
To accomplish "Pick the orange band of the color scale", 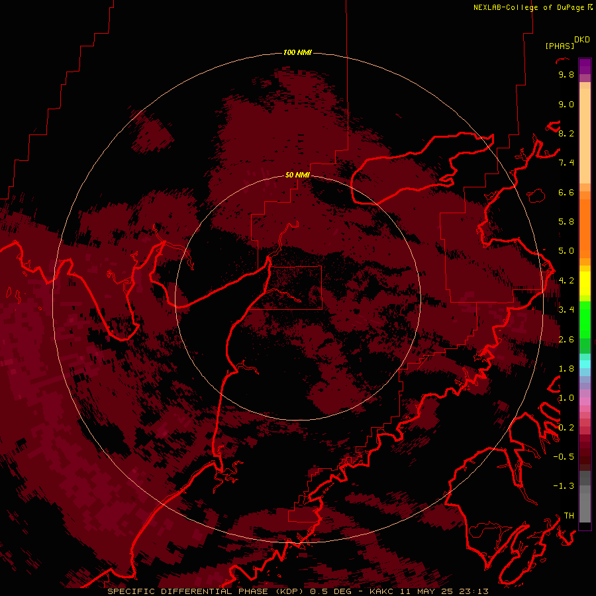I will 585,228.
